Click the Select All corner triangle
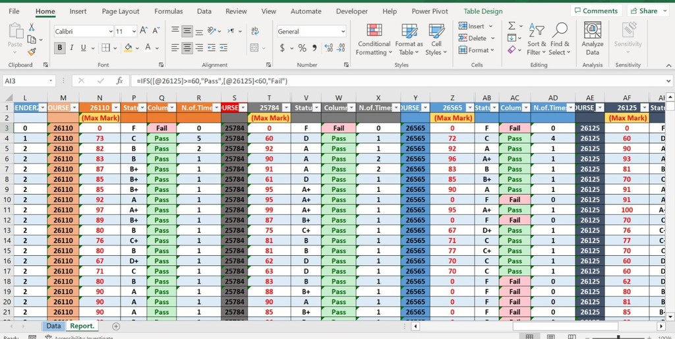This screenshot has width=675, height=339. [8, 98]
